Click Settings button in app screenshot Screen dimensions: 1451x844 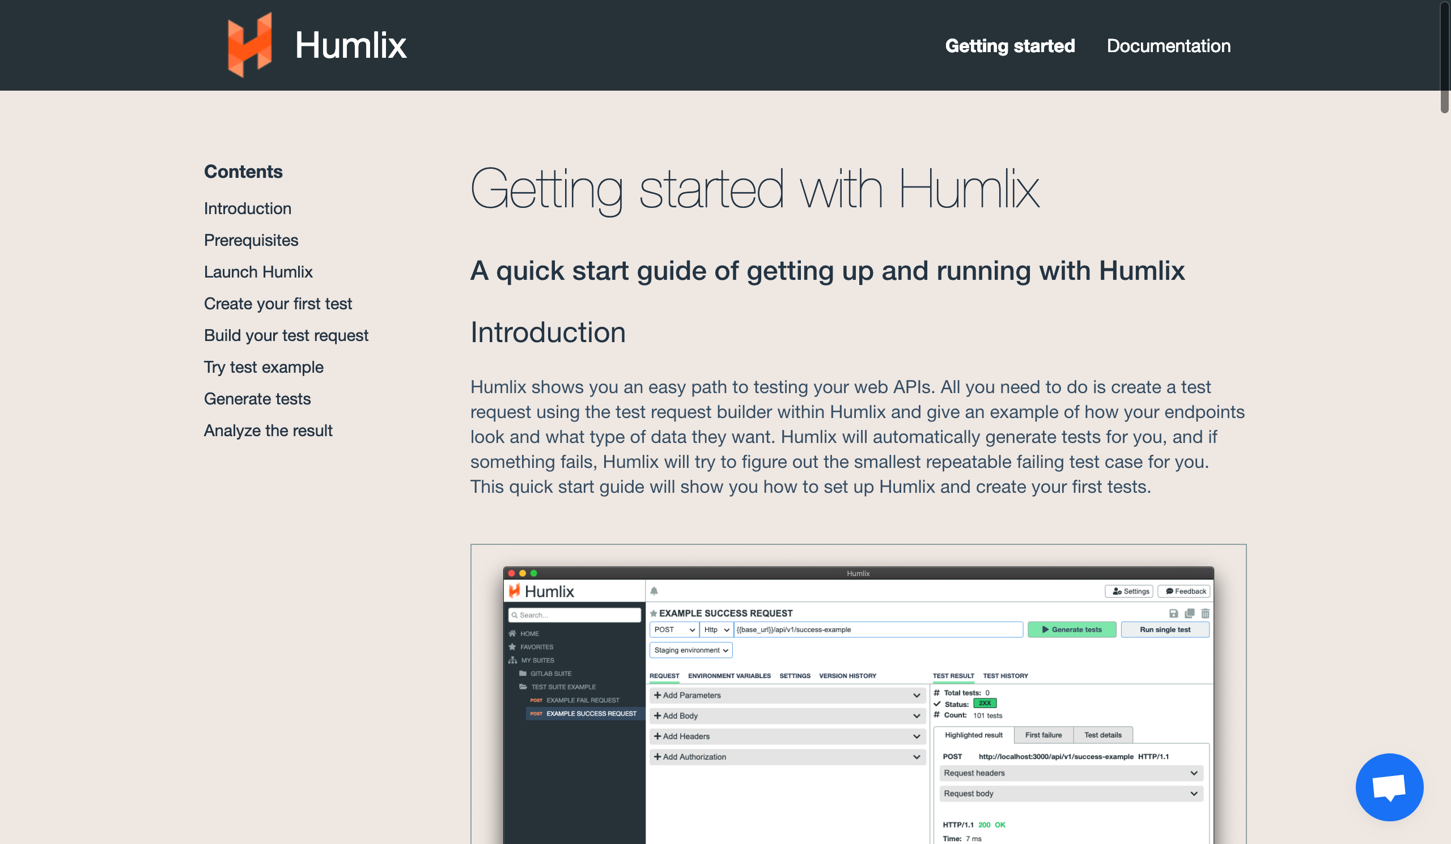point(1128,591)
